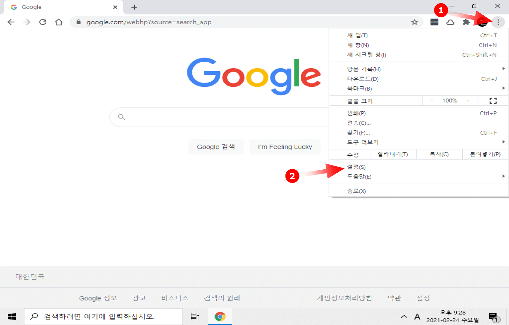Show hidden system tray icons
Screen dimensions: 509x325
click(404, 317)
